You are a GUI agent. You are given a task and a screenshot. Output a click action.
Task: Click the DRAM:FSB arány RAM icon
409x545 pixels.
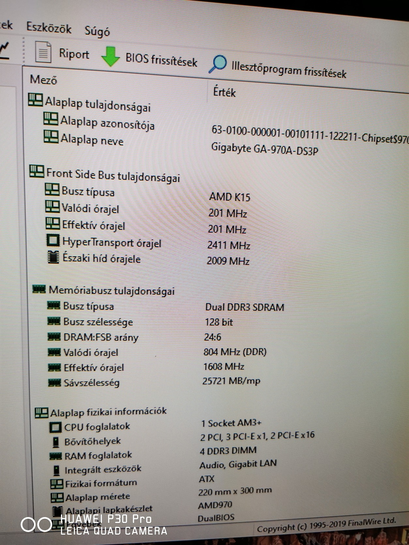pos(54,337)
